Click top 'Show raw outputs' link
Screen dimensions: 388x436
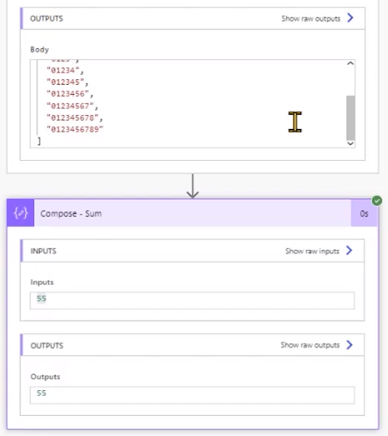pyautogui.click(x=311, y=19)
